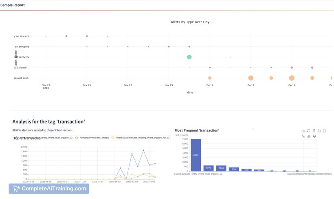This screenshot has width=334, height=199.
Task: Click the '2023-12-06' x-axis label
Action: click(x=149, y=182)
